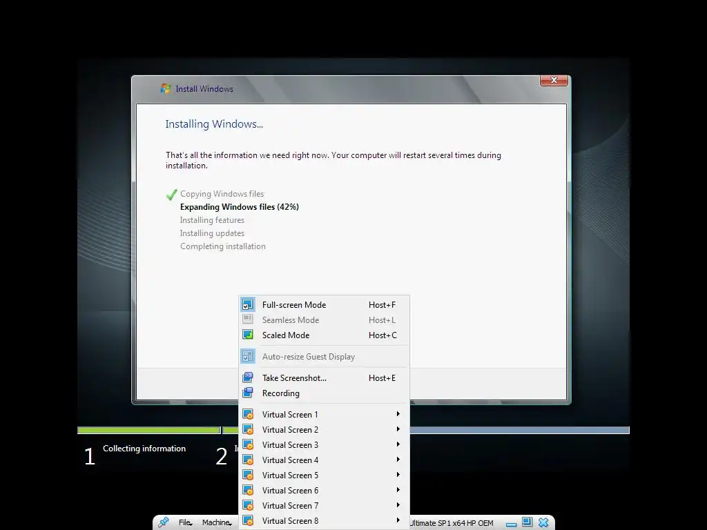Open the File menu on mini toolbar
The image size is (707, 530).
click(185, 522)
